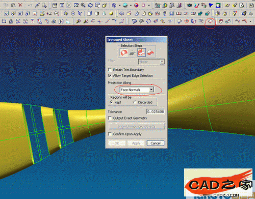Screen dimensions: 255x199
Task: Choose the Target Sheet selection step icon
Action: [124, 52]
